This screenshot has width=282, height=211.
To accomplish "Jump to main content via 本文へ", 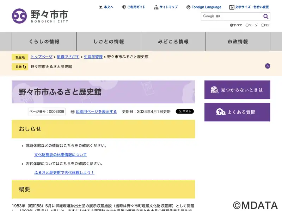I will [106, 7].
